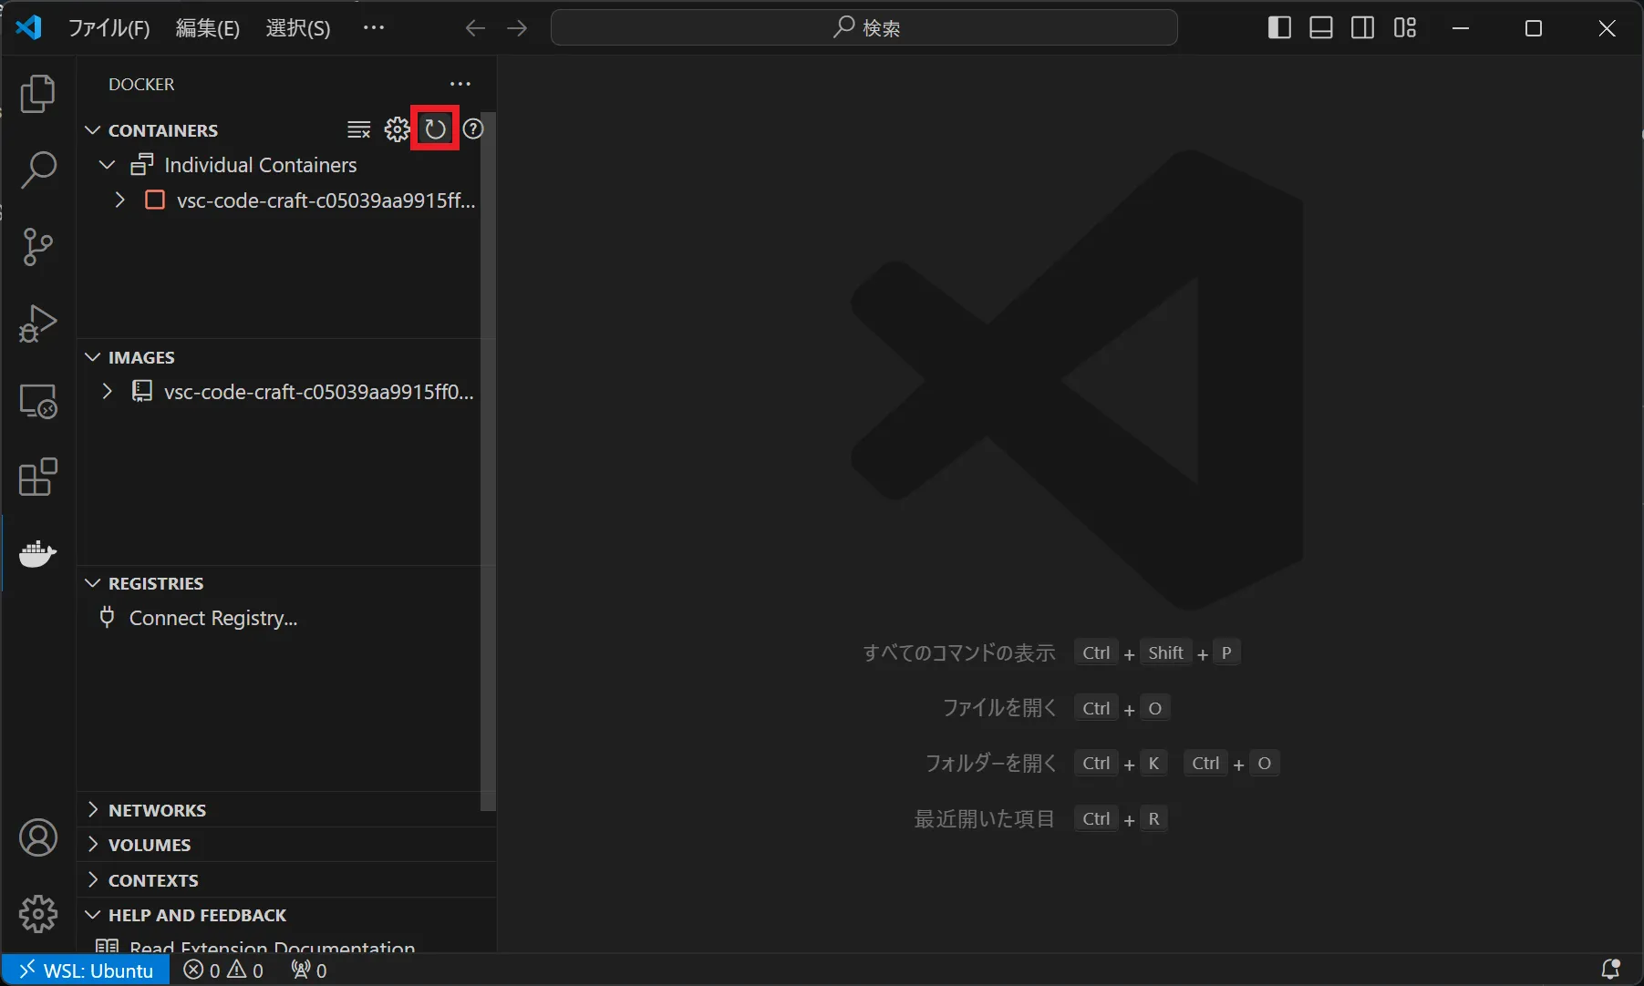Image resolution: width=1644 pixels, height=986 pixels.
Task: Open the Extensions view
Action: coord(37,477)
